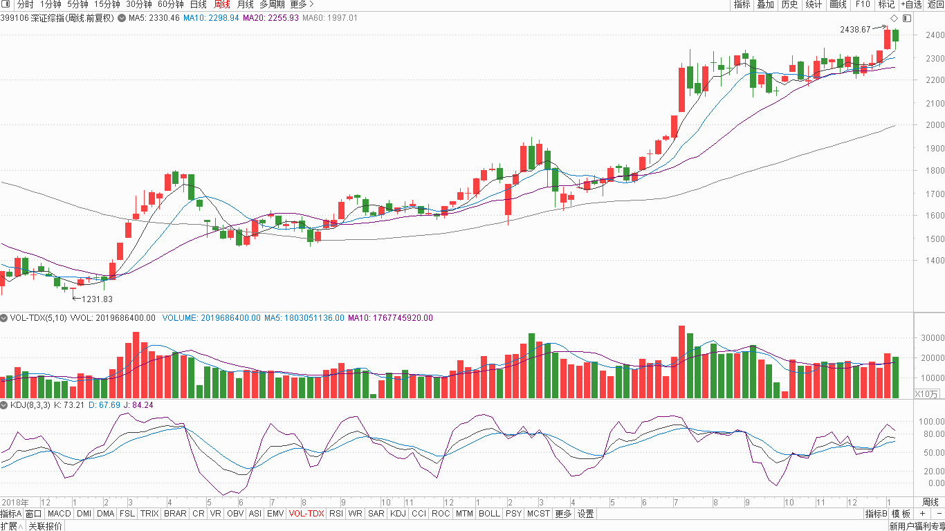Open F10 company info
The image size is (945, 531).
pos(863,4)
